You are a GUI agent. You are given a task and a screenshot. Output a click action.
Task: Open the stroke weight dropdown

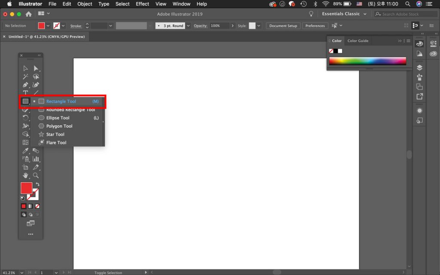coord(110,26)
